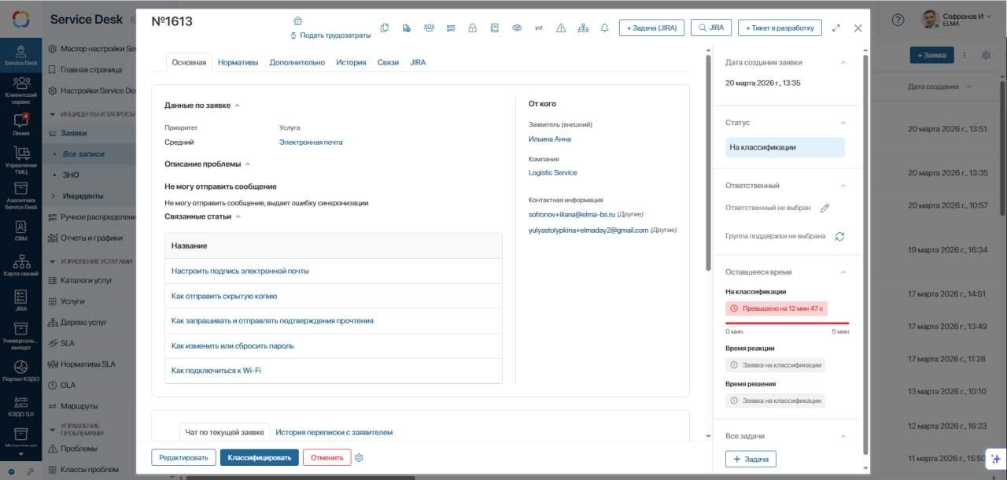Click the warning triangle icon
Image resolution: width=1007 pixels, height=480 pixels.
[x=561, y=28]
